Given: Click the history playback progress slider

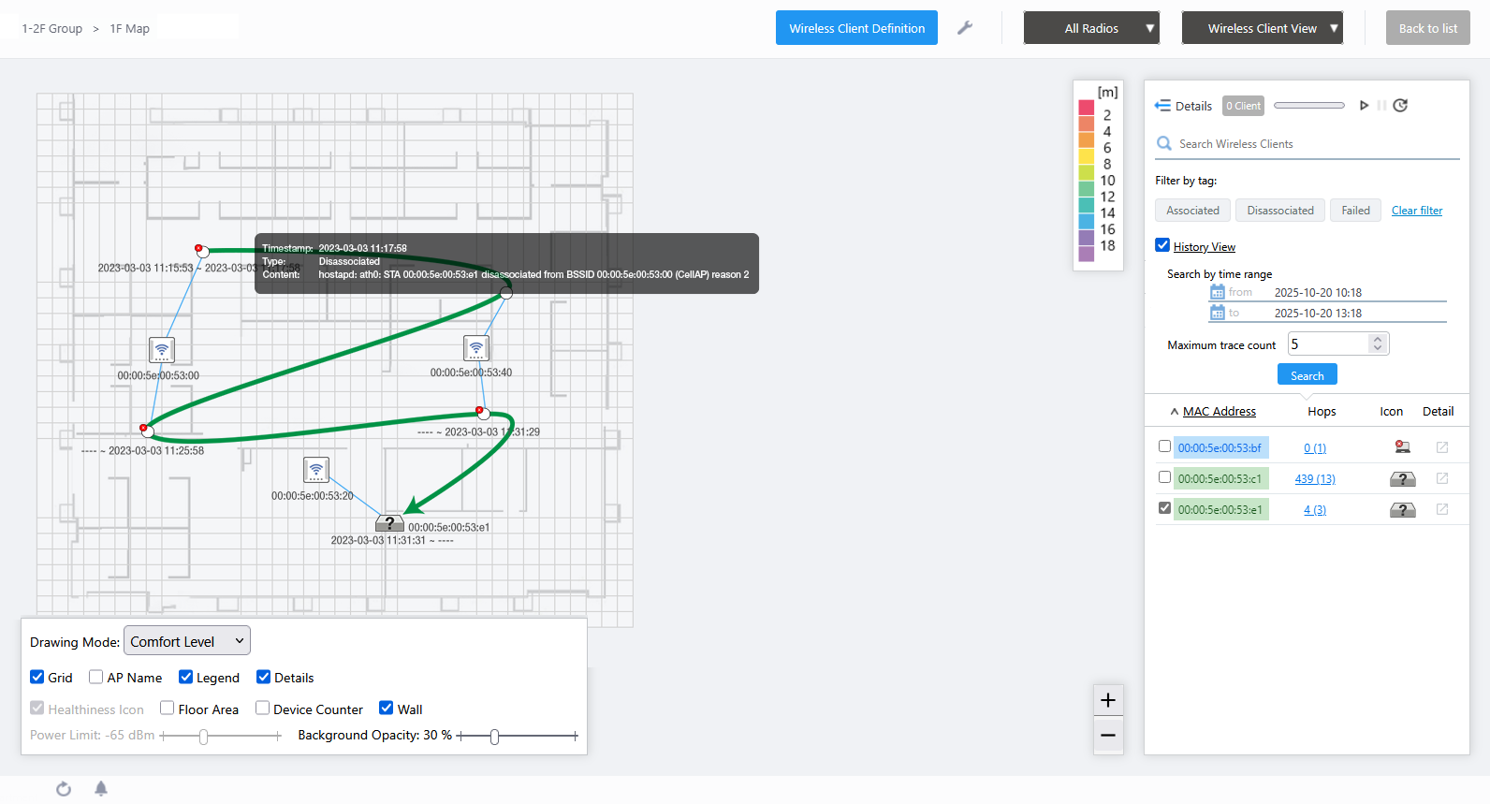Looking at the screenshot, I should pyautogui.click(x=1309, y=106).
